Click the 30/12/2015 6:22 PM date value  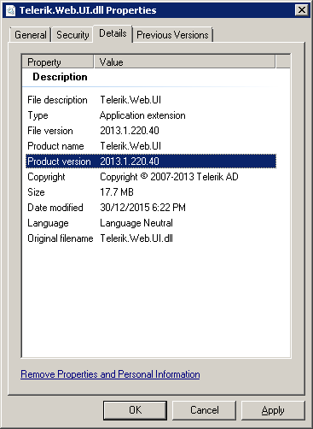[142, 208]
